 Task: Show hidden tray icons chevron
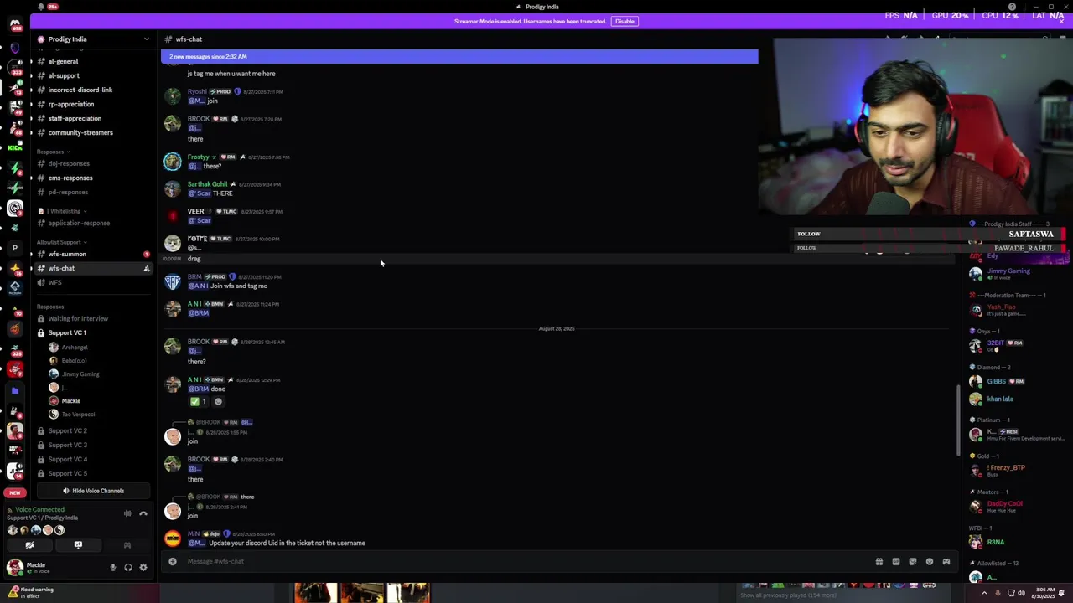pos(984,593)
